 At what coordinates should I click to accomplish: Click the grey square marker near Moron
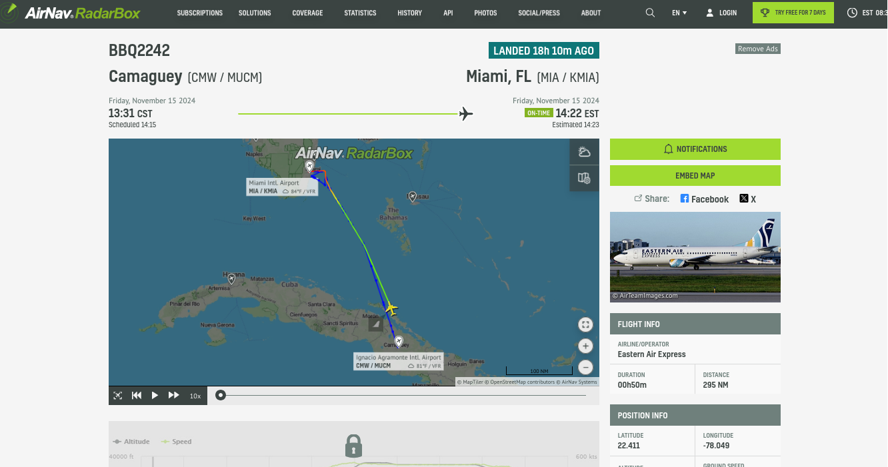pos(376,324)
